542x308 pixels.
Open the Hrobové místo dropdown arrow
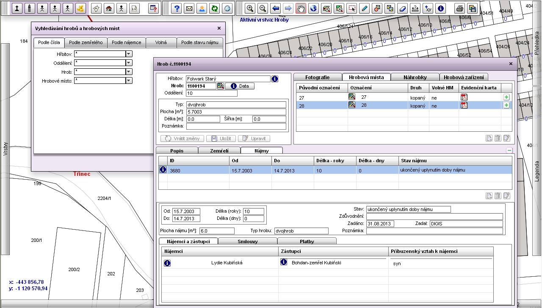(x=129, y=80)
